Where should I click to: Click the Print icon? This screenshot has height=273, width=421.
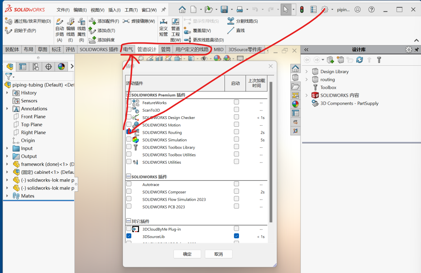(x=240, y=10)
